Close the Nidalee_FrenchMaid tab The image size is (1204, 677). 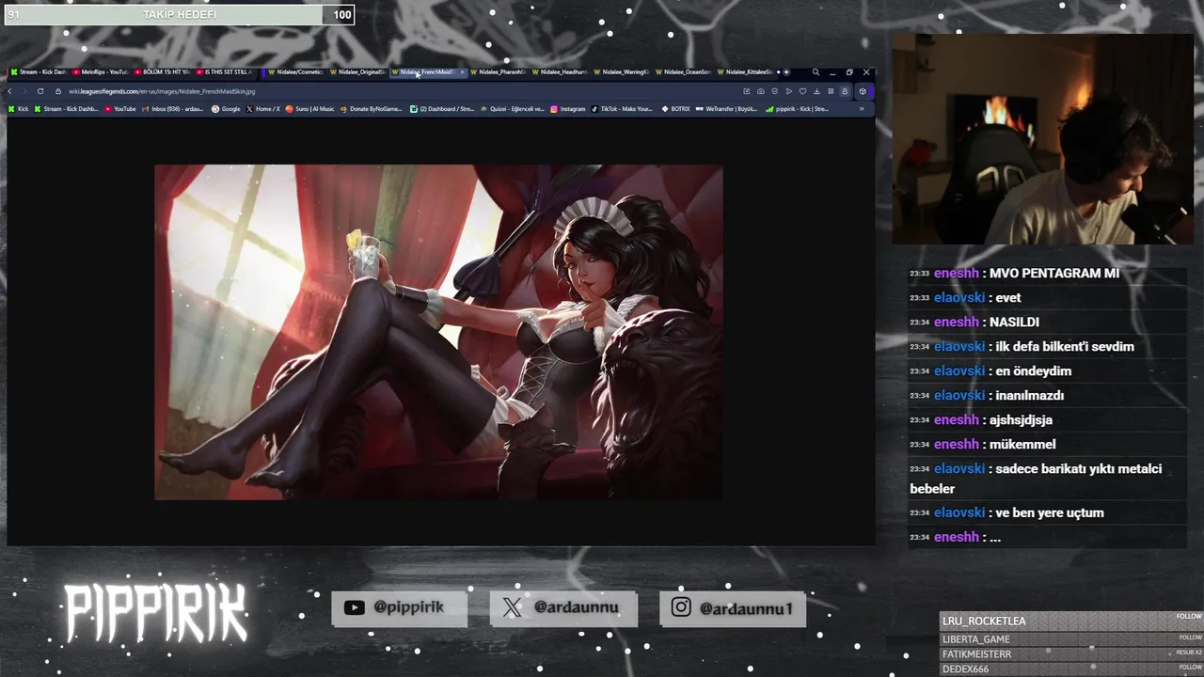point(462,72)
